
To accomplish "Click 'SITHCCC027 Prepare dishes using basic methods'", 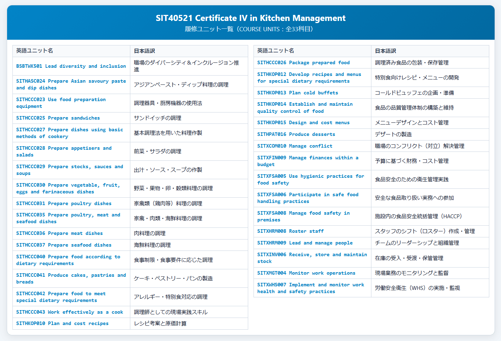I will pyautogui.click(x=70, y=133).
